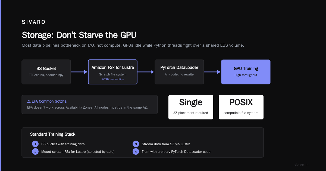Click the step 1 numbered circle
The image size is (326, 171).
coord(35,144)
